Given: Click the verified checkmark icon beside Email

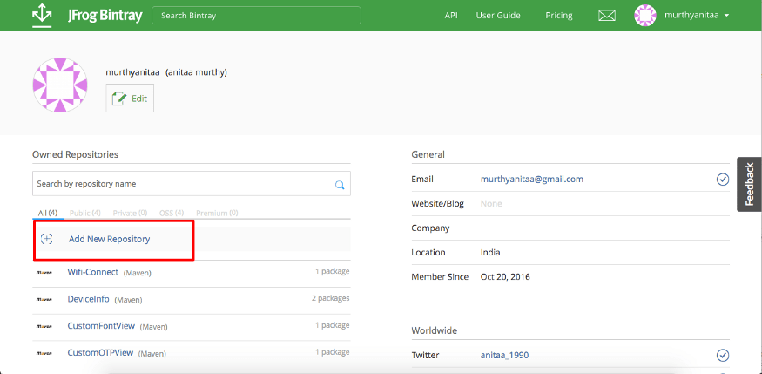Looking at the screenshot, I should click(x=723, y=180).
